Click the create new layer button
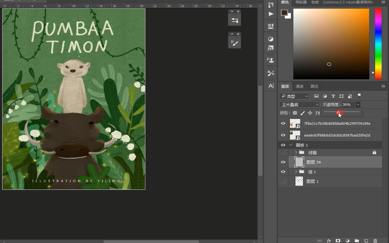The image size is (389, 243). (366, 241)
